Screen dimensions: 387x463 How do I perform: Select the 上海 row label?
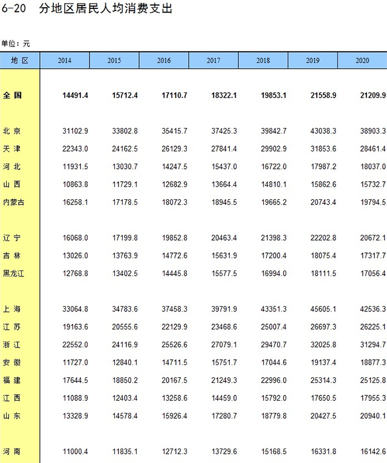[x=12, y=309]
